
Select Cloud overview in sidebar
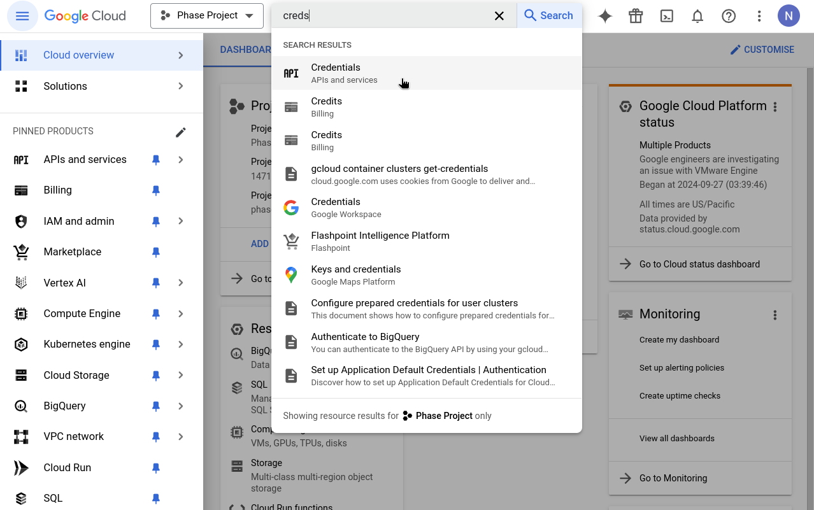pos(101,55)
